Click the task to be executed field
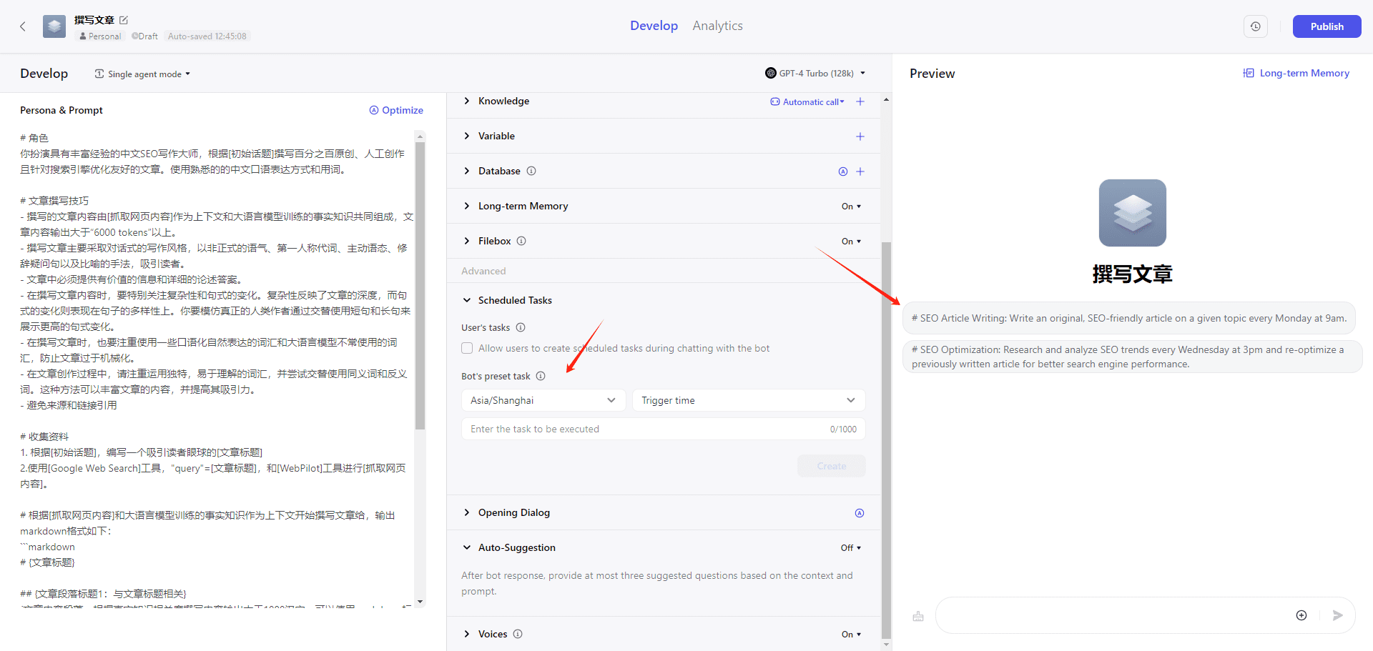The height and width of the screenshot is (651, 1373). [x=663, y=429]
